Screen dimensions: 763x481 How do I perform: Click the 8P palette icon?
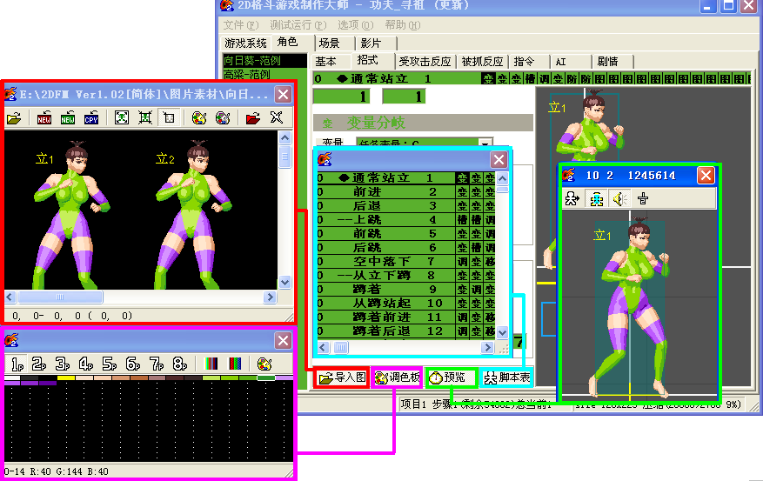[179, 364]
